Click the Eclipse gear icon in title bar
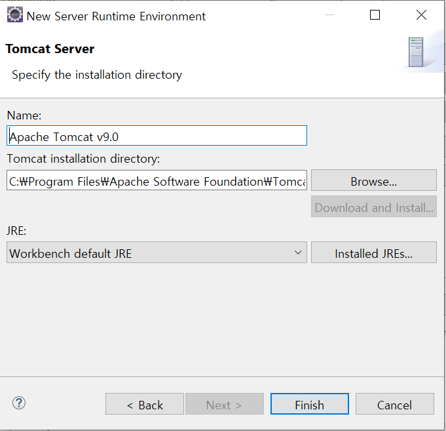Image resolution: width=446 pixels, height=431 pixels. 15,15
